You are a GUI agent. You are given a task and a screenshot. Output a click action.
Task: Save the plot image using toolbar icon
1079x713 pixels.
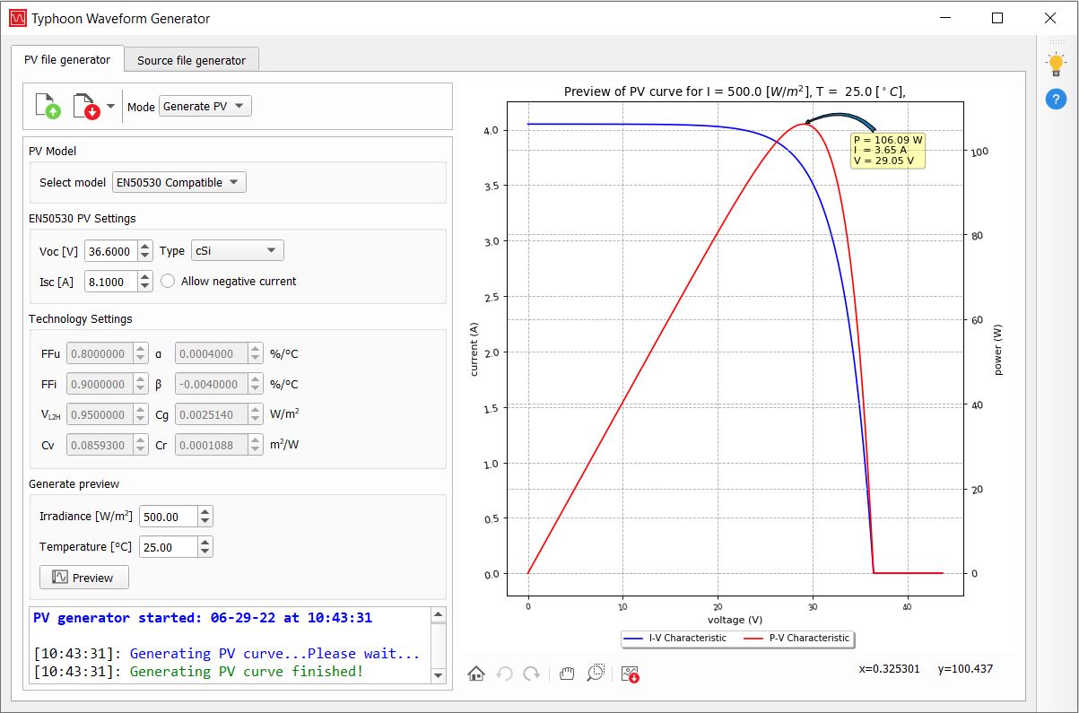coord(630,674)
